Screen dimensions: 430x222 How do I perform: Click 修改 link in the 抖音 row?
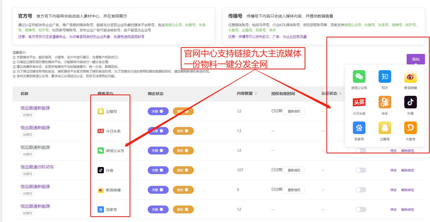point(393,170)
